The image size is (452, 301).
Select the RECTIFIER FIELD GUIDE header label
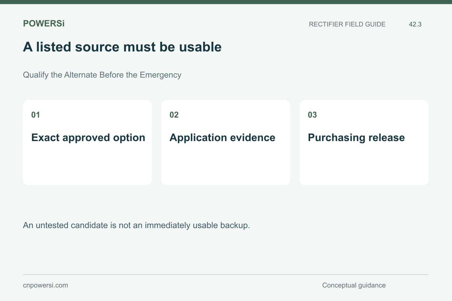(347, 24)
